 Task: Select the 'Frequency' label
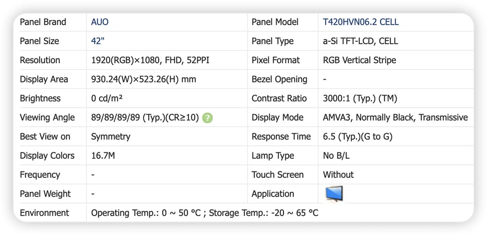coord(40,175)
